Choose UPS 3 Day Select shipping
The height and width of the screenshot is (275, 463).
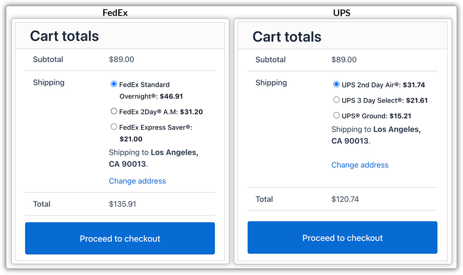(x=337, y=99)
